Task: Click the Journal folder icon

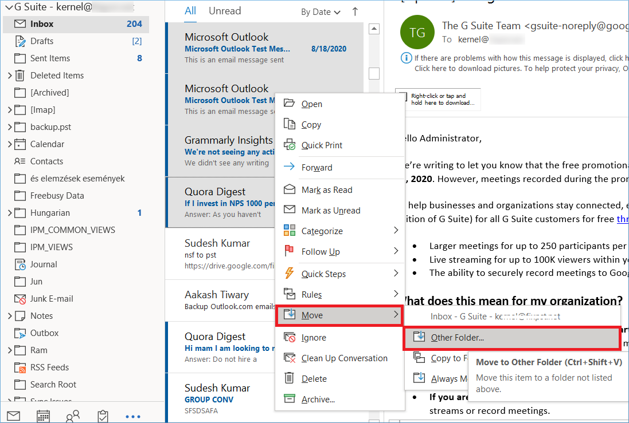Action: 19,264
